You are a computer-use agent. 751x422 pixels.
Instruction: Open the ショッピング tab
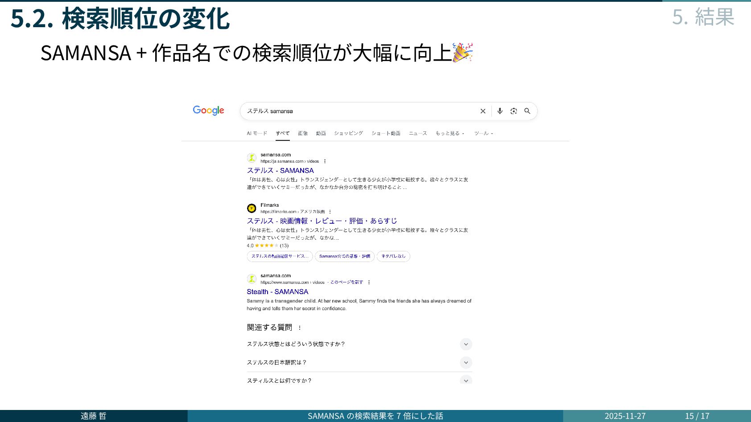pyautogui.click(x=349, y=133)
